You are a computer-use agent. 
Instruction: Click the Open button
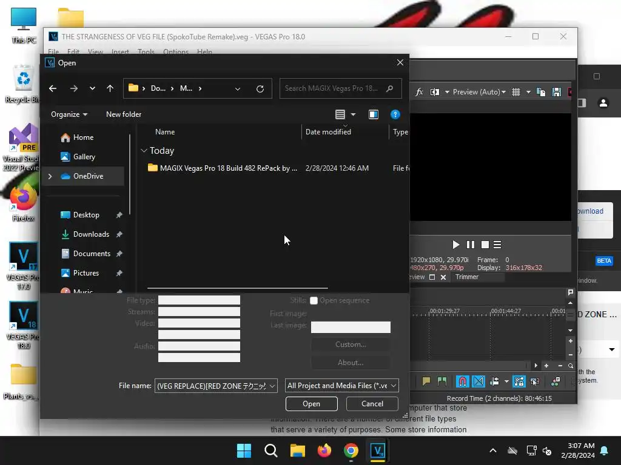click(312, 404)
